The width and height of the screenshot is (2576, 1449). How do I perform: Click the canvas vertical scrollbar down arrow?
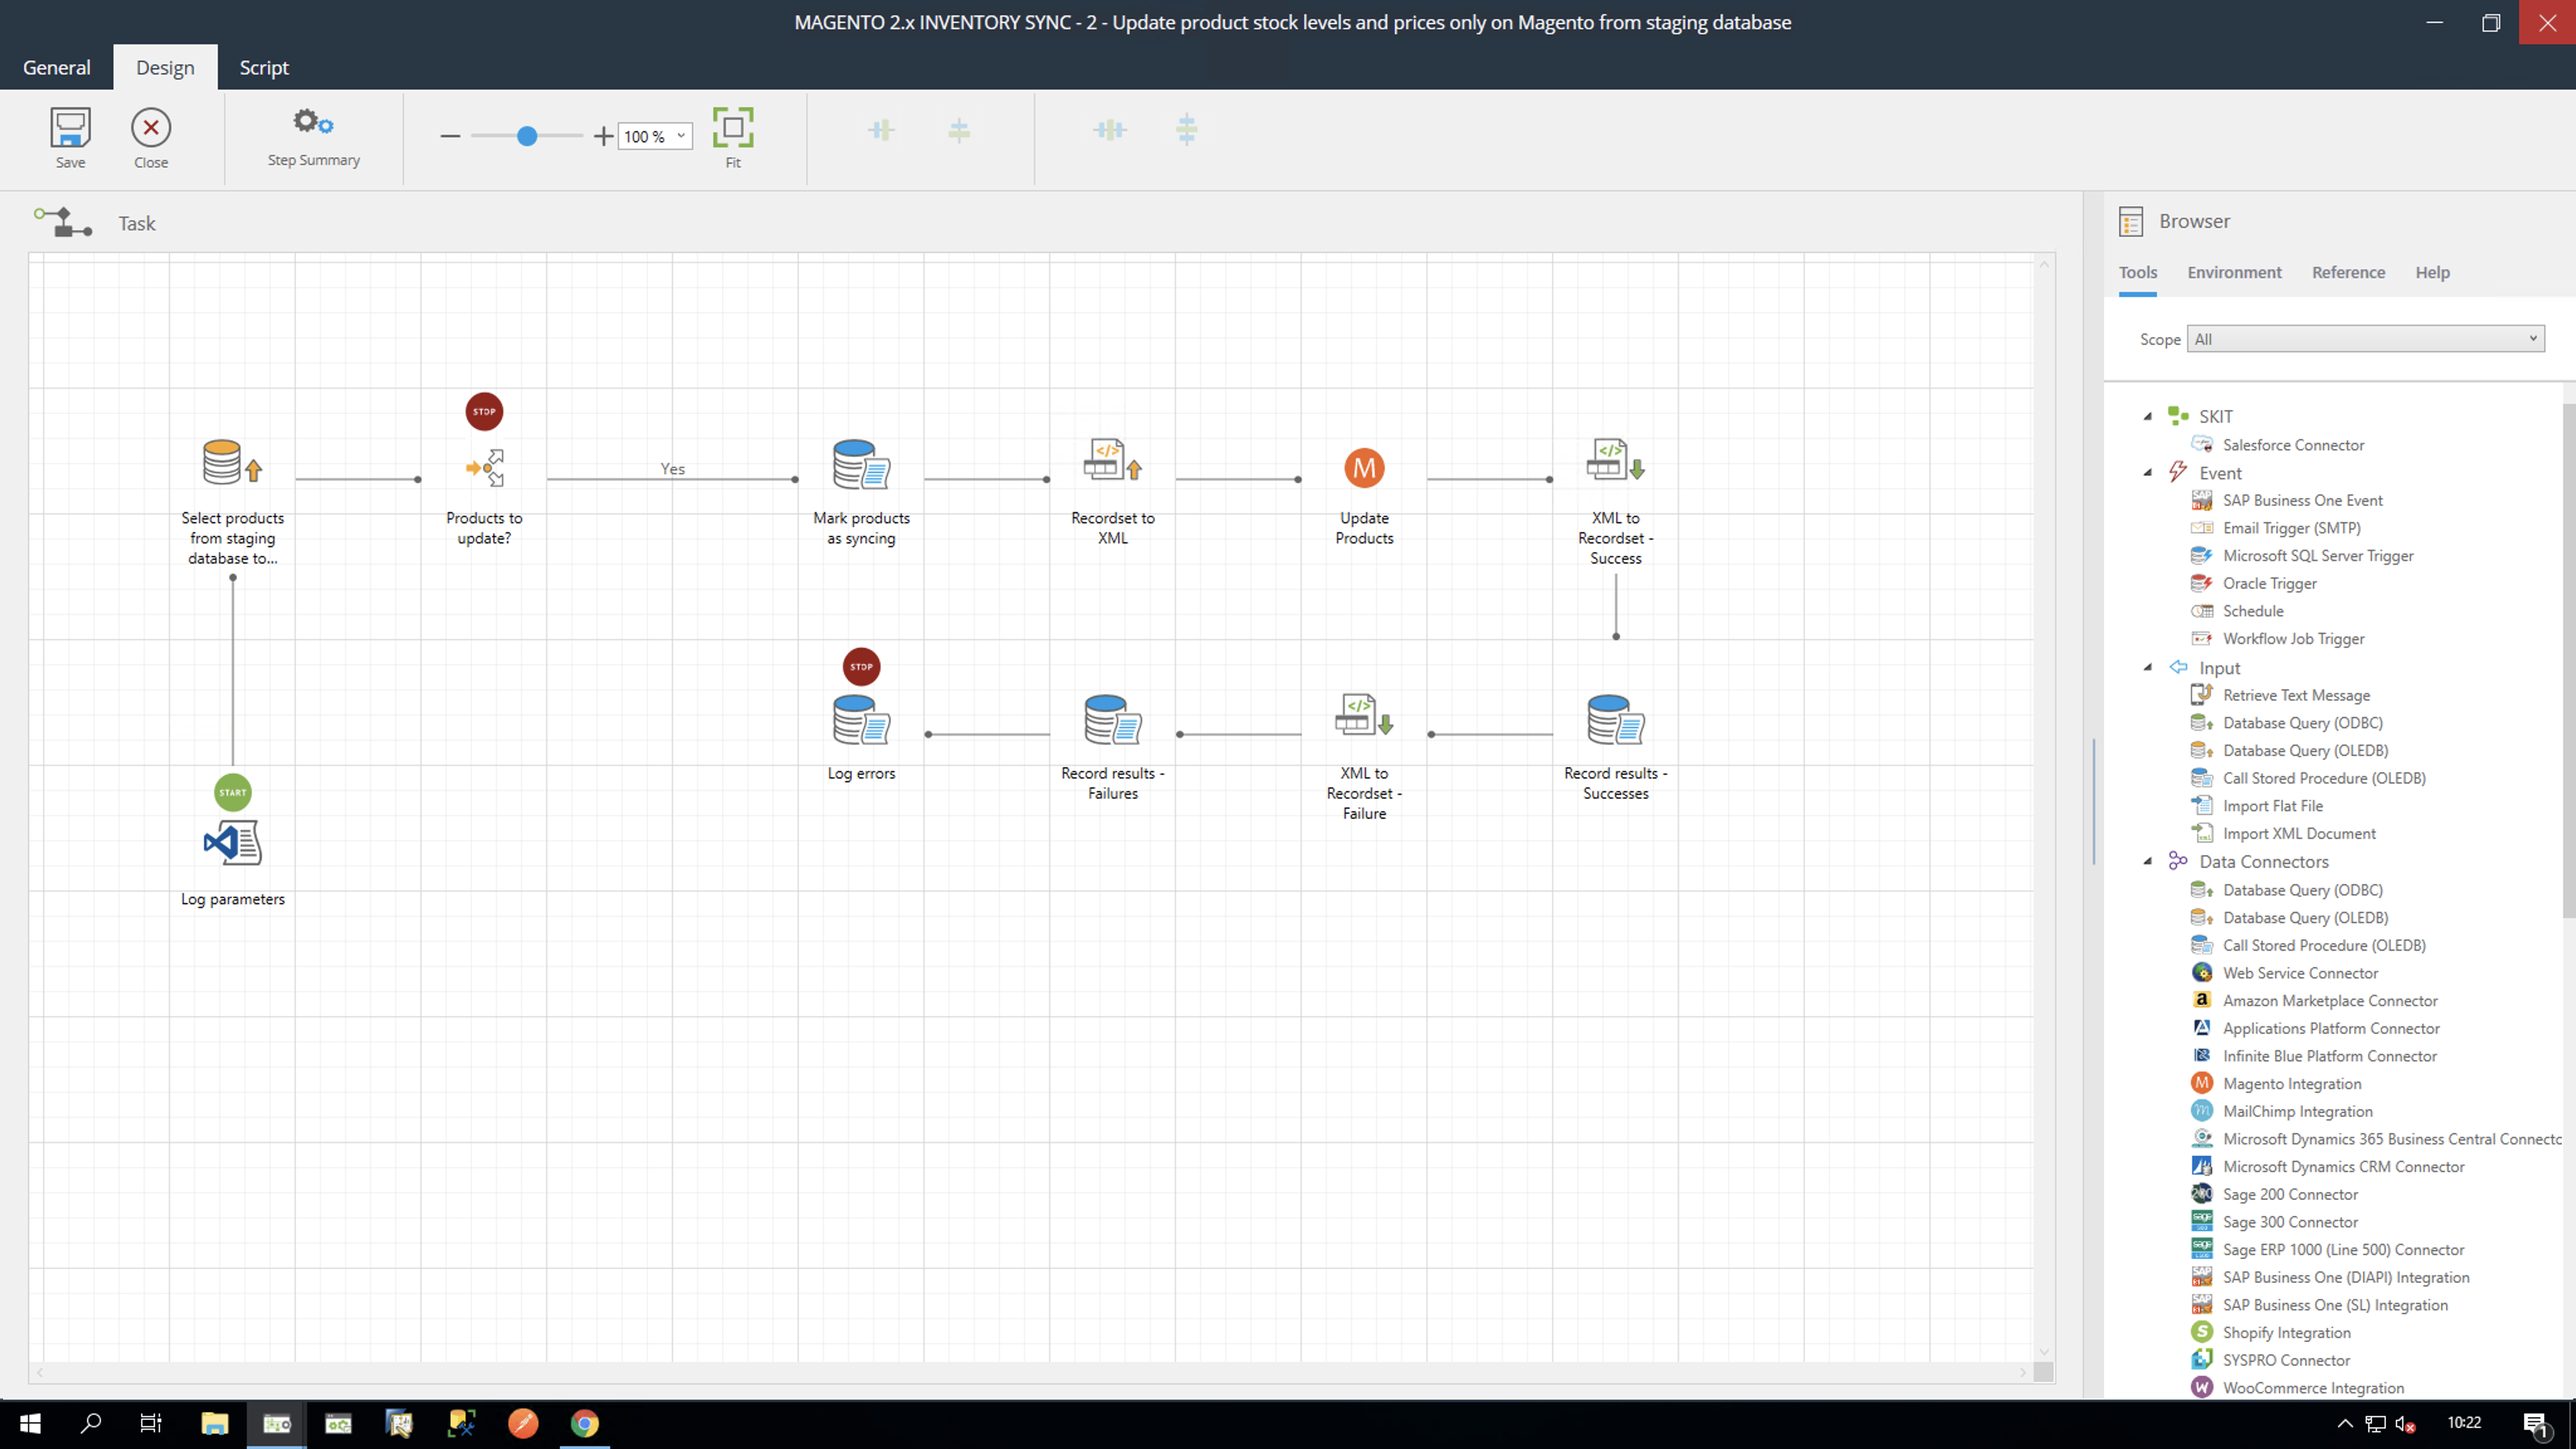[x=2044, y=1351]
